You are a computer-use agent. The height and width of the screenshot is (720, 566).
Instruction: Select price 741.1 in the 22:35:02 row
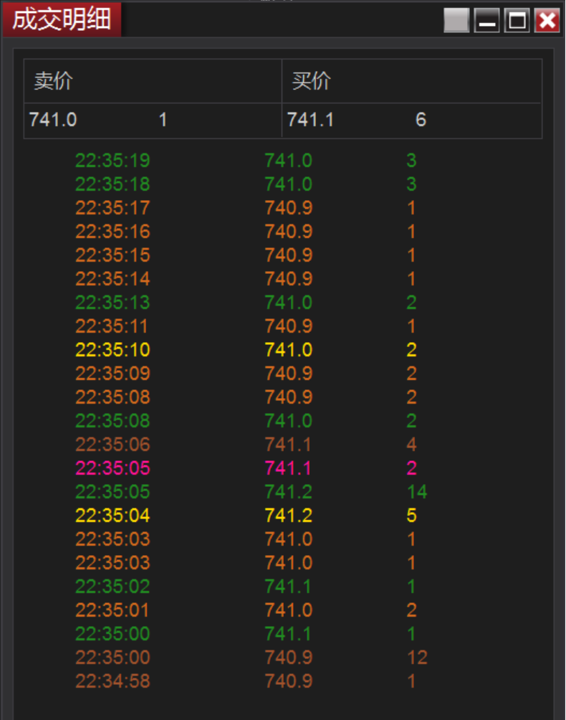tap(289, 587)
